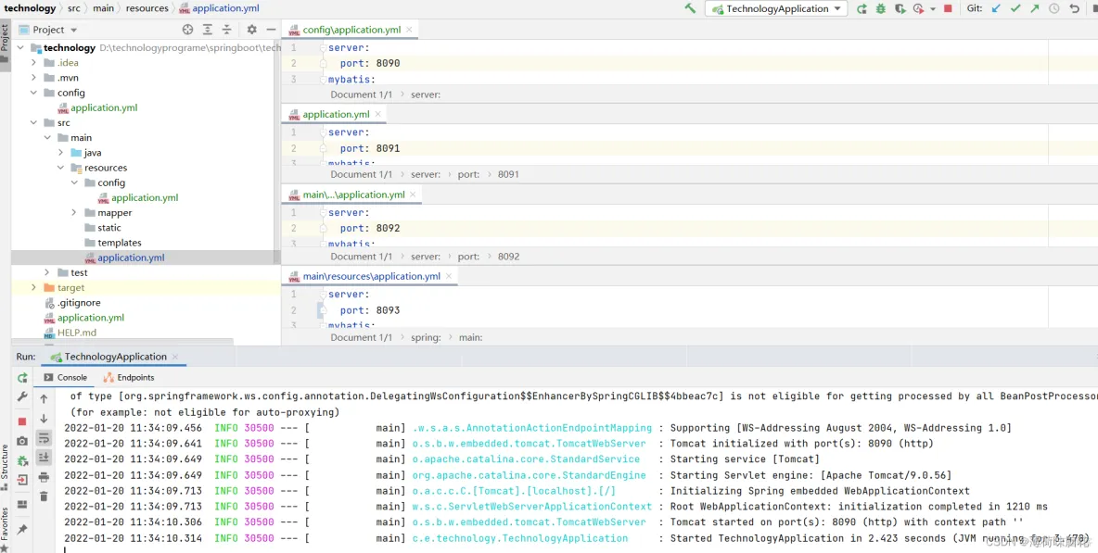Stop the running TechnologyApplication in top toolbar
The image size is (1098, 553).
click(948, 8)
